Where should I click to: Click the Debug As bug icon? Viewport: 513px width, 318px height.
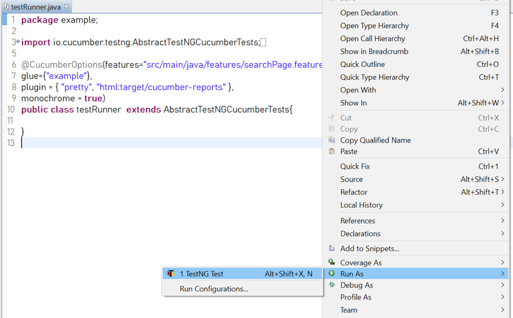333,285
